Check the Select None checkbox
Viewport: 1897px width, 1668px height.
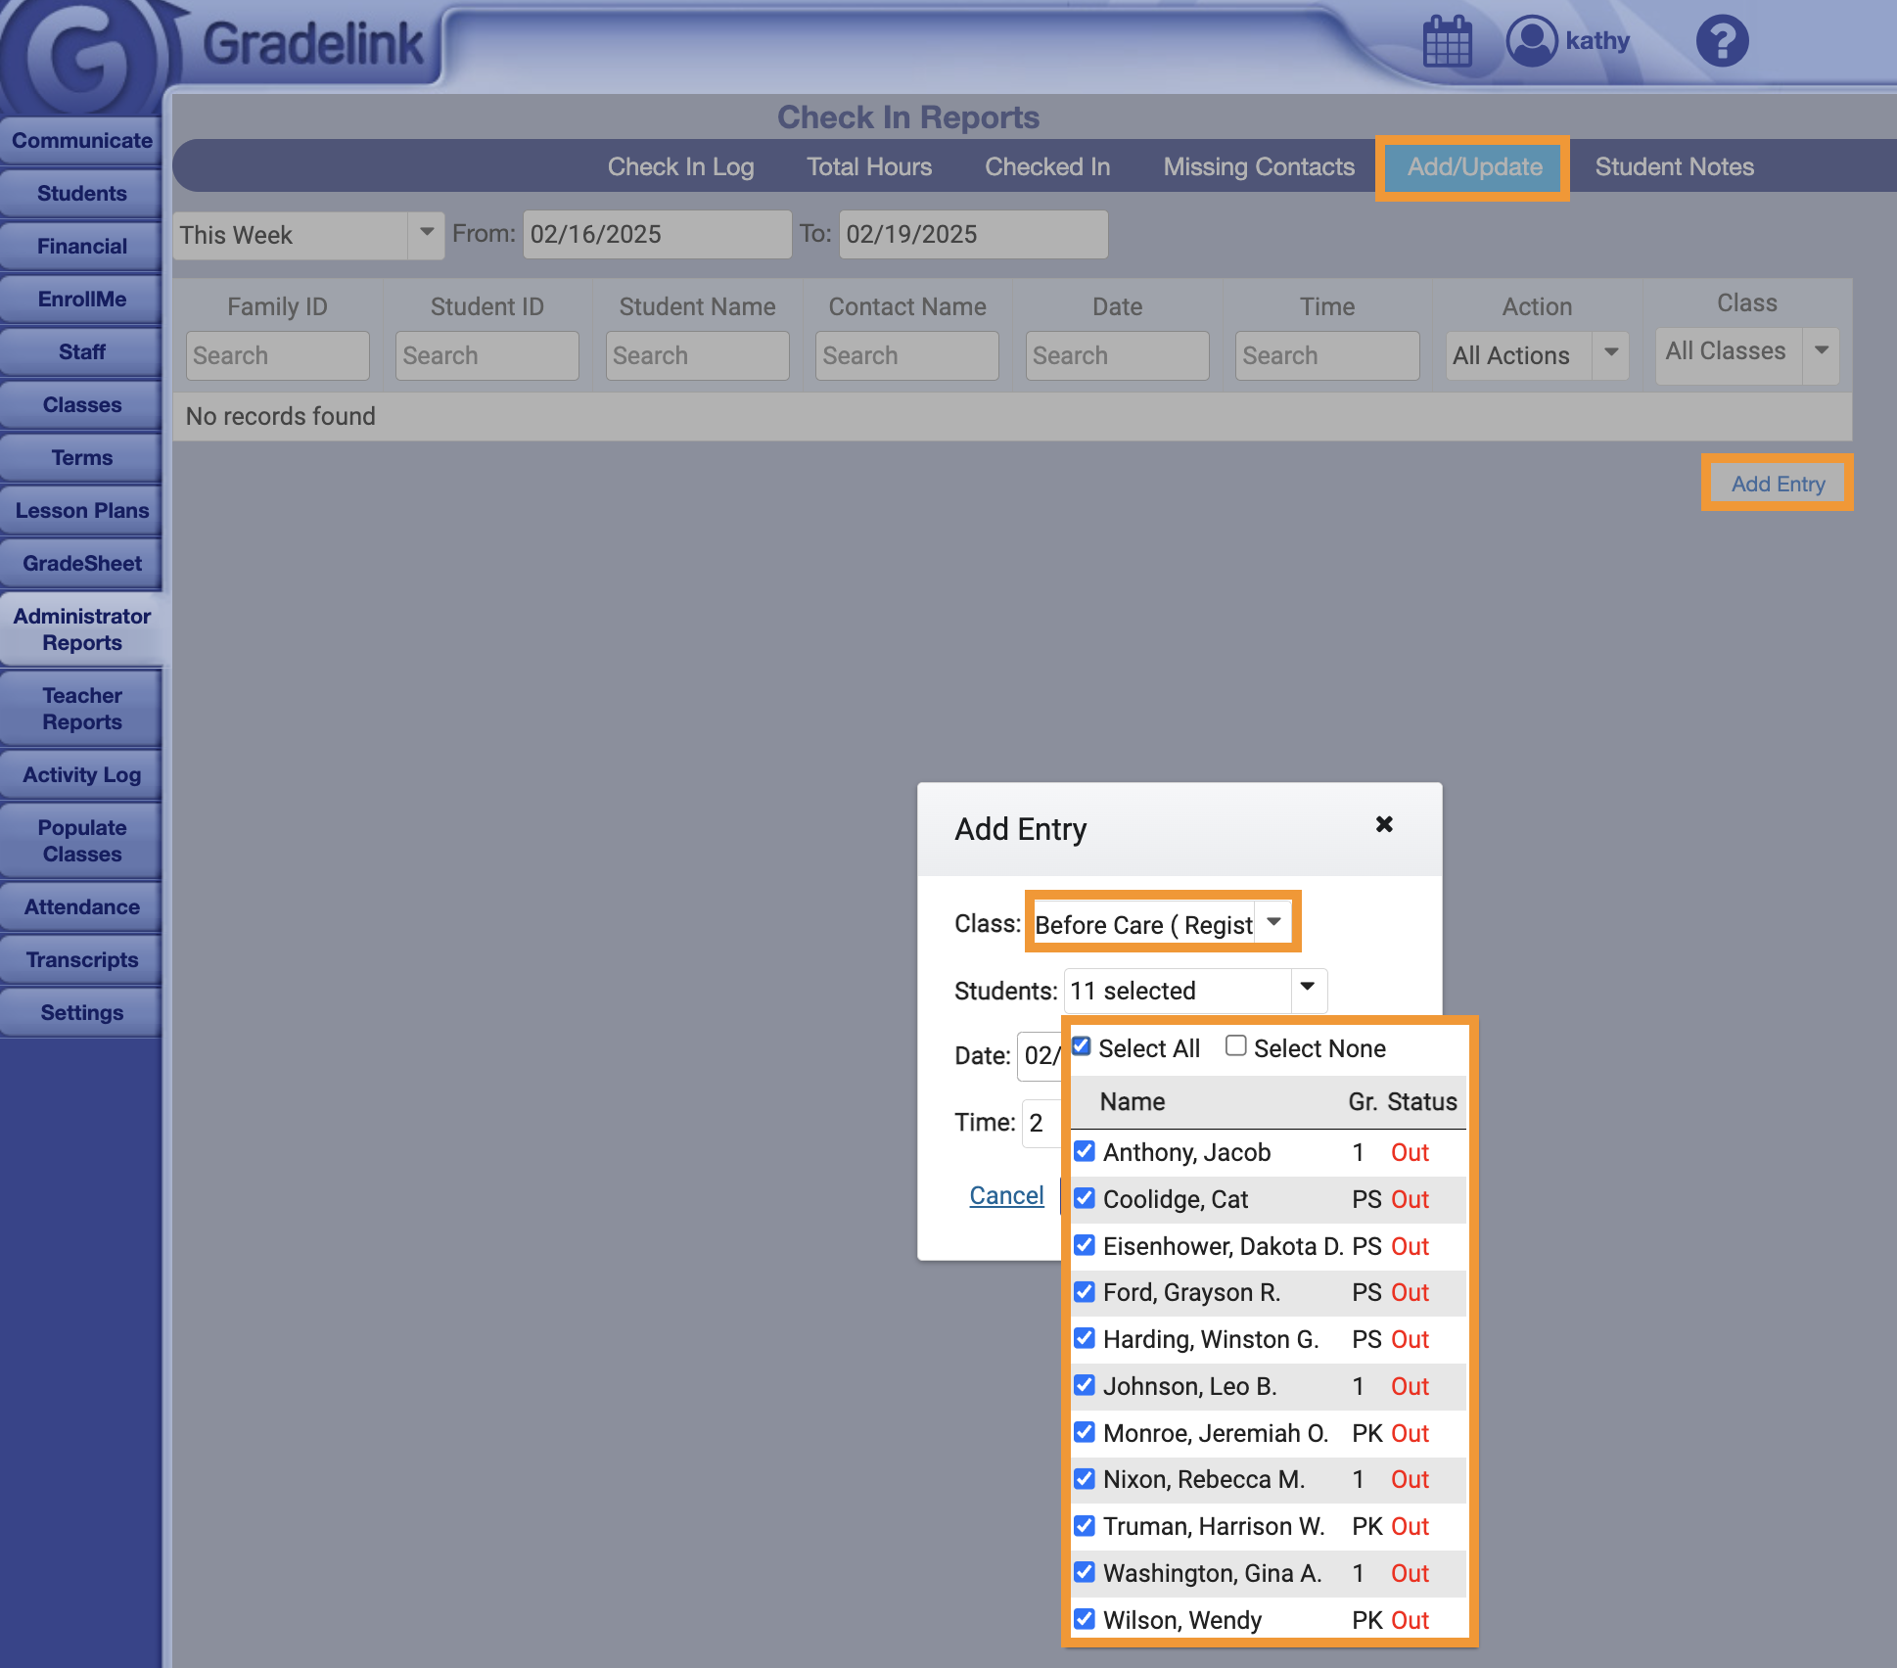pos(1236,1046)
